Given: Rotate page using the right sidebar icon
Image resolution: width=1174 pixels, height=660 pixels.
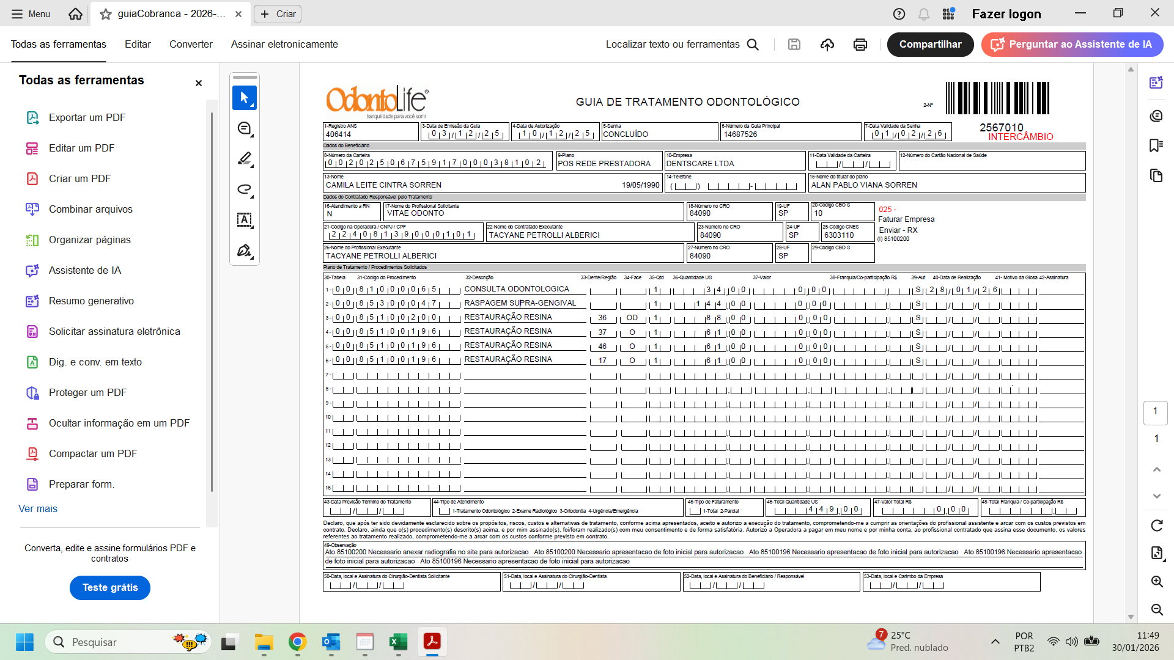Looking at the screenshot, I should click(1156, 526).
